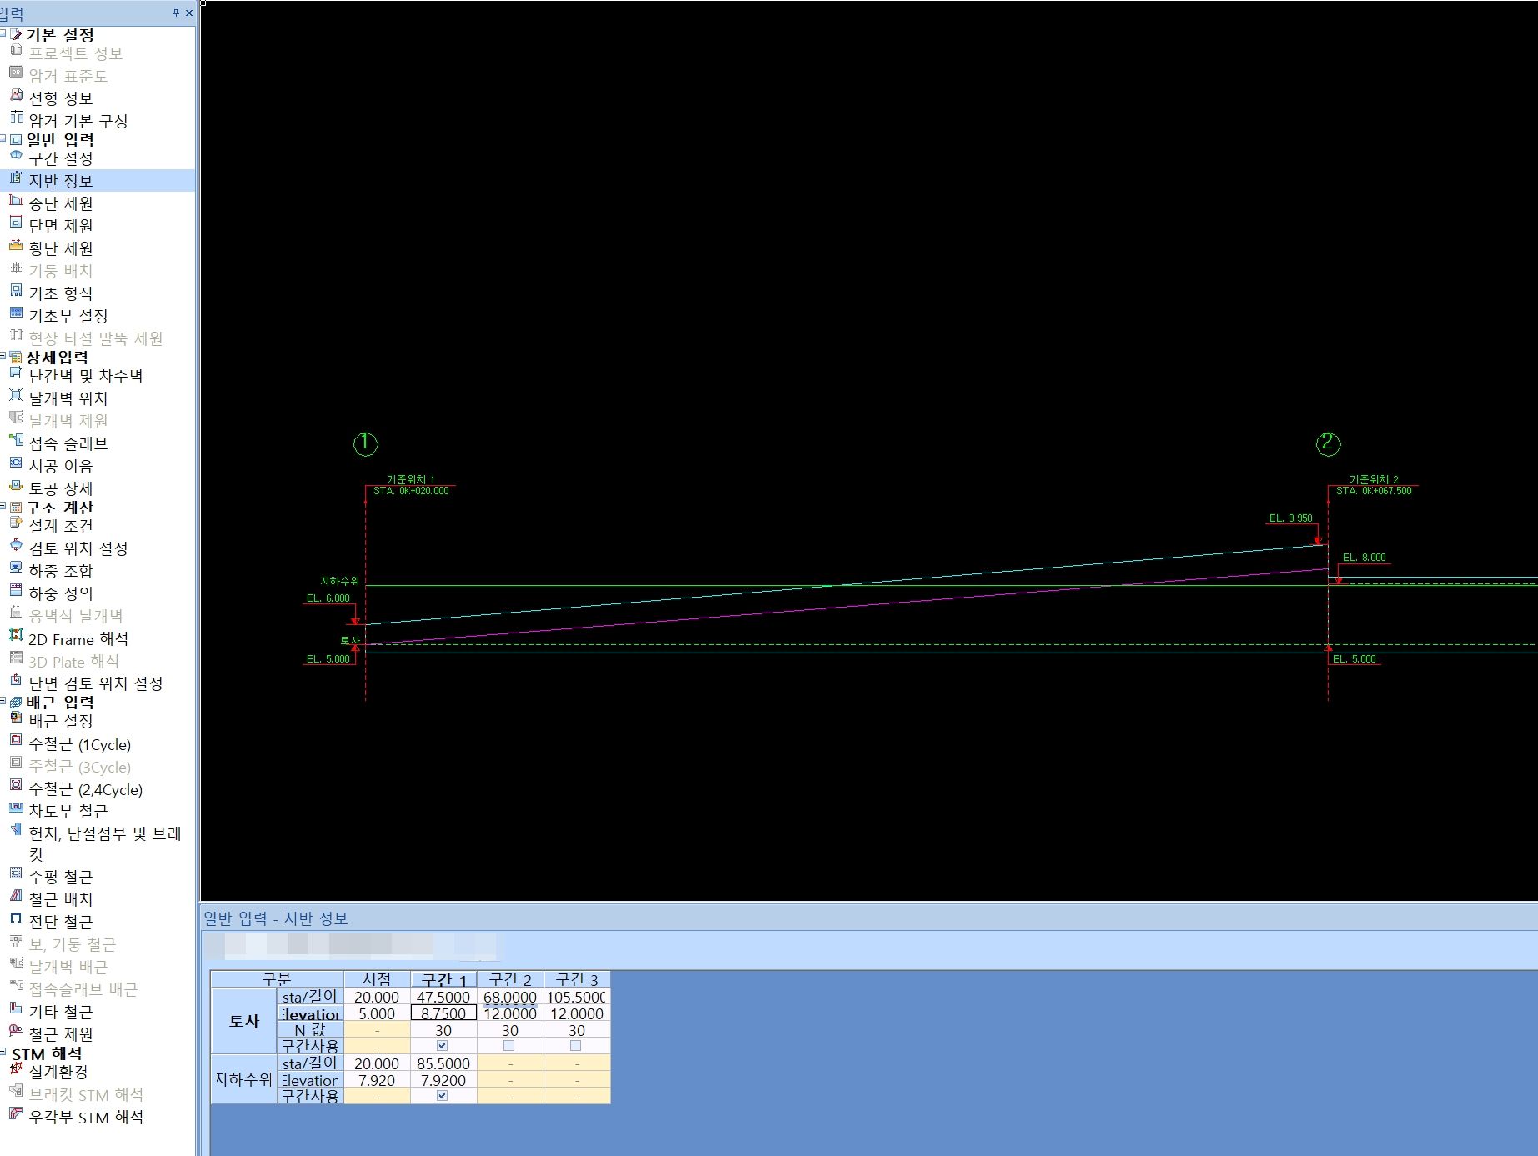1538x1156 pixels.
Task: Collapse the 배근 입력 tree group
Action: pos(3,702)
